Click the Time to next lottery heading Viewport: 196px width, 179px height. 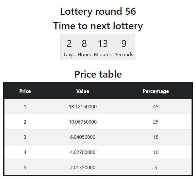click(98, 26)
